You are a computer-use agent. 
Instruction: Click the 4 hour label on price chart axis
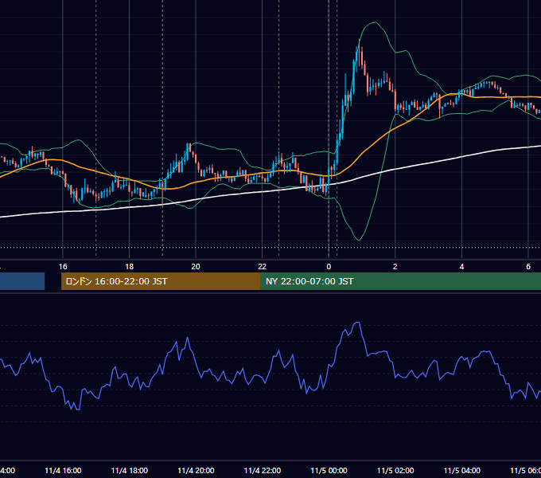pyautogui.click(x=461, y=267)
